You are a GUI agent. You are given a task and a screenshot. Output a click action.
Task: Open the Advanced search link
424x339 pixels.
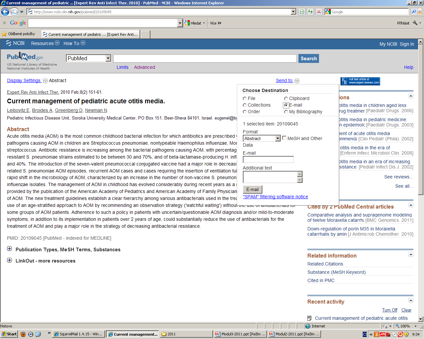(x=144, y=67)
